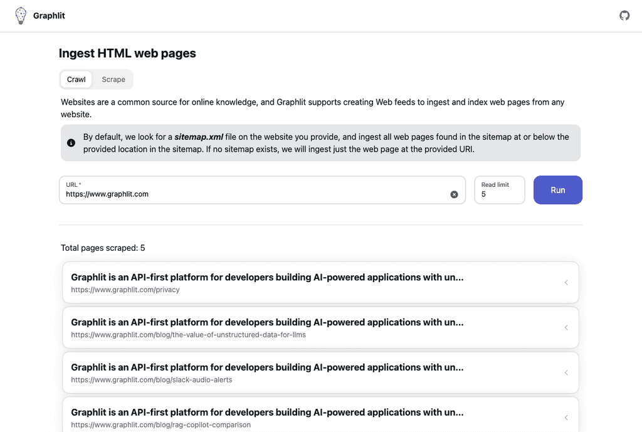Click the second result card title
Screen dimensions: 642x432
click(267, 322)
